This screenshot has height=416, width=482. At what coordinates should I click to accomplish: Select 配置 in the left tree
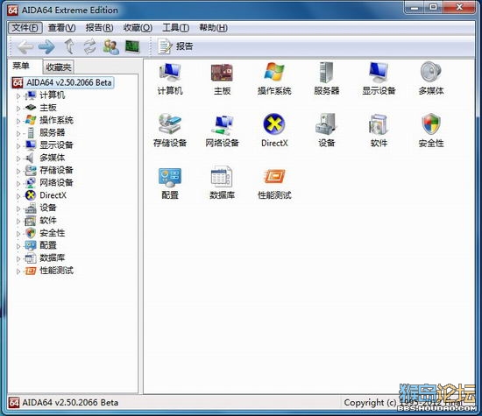pos(47,245)
